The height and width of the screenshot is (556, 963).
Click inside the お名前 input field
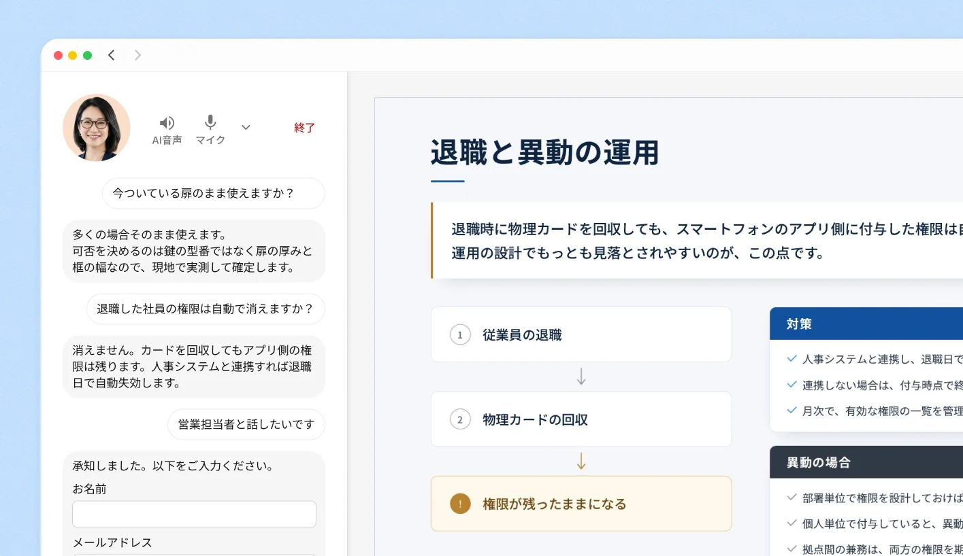(x=194, y=515)
